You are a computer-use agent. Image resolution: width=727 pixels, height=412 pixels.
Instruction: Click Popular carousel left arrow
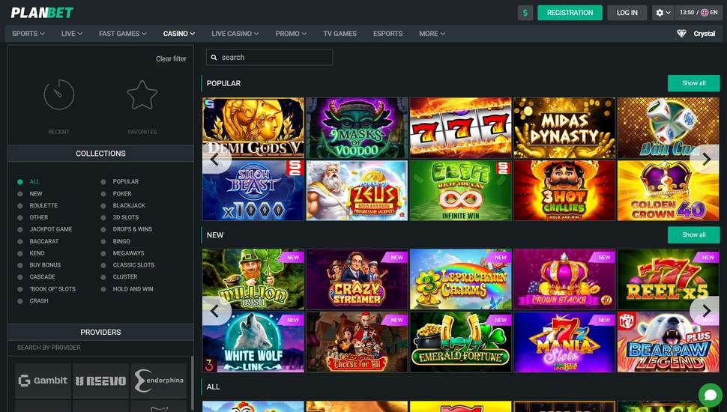214,159
